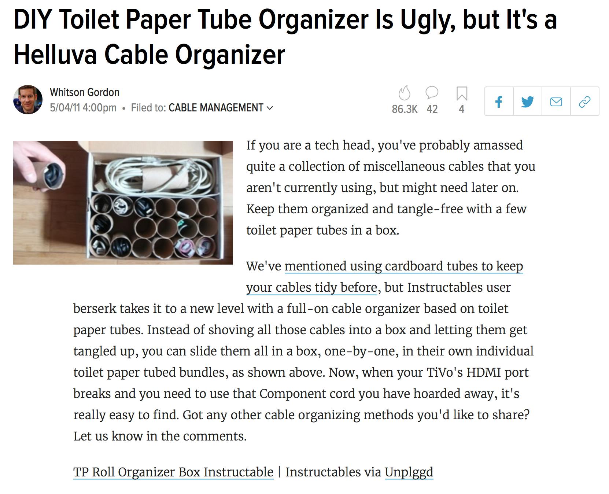Save article with the bookmark icon

[x=462, y=93]
